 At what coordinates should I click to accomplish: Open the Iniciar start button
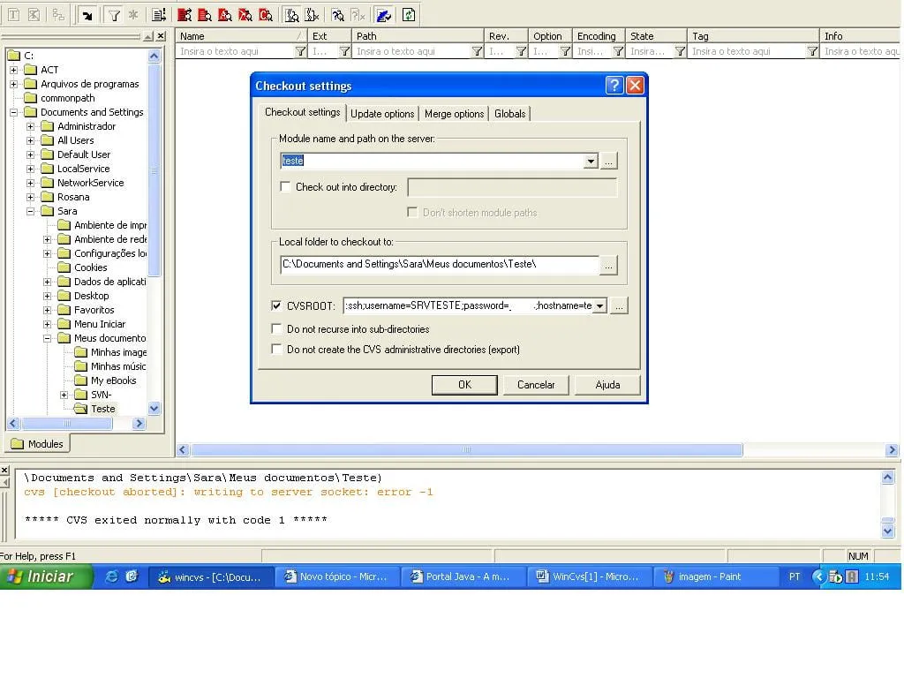point(46,576)
